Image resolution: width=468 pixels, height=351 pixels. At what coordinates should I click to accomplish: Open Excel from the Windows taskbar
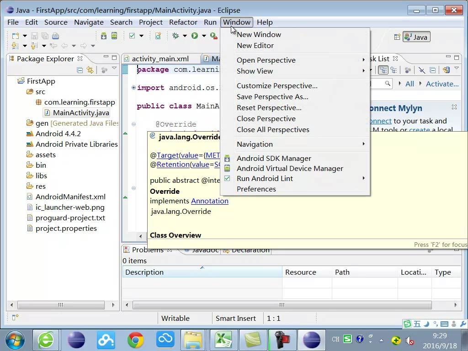coord(223,340)
